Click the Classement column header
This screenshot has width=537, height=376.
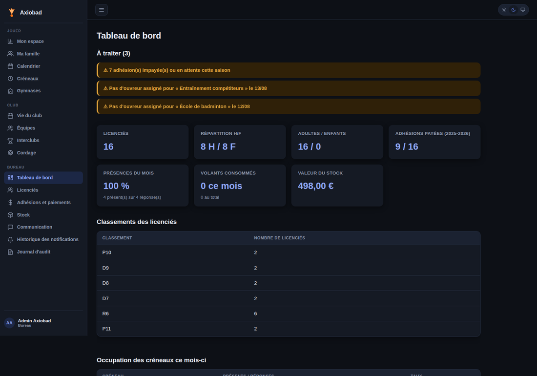tap(117, 238)
